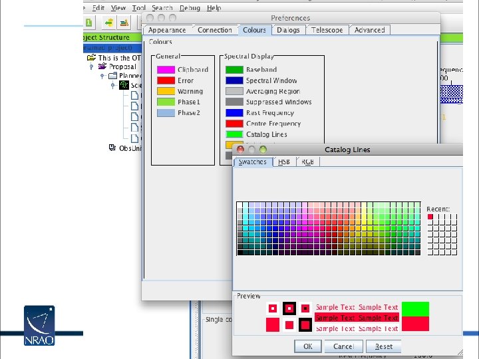Open the Debug menu
Viewport: 479px width, 359px height.
point(190,8)
